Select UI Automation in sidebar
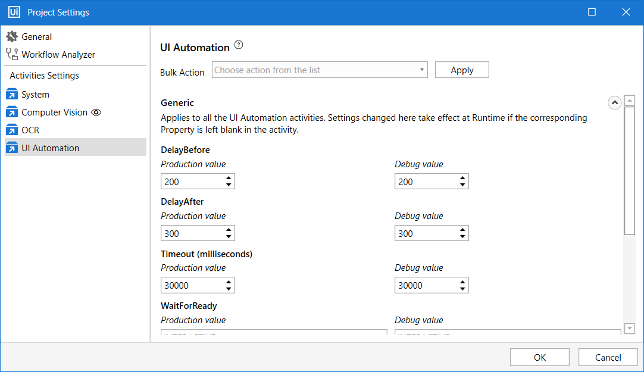644x372 pixels. pyautogui.click(x=76, y=147)
